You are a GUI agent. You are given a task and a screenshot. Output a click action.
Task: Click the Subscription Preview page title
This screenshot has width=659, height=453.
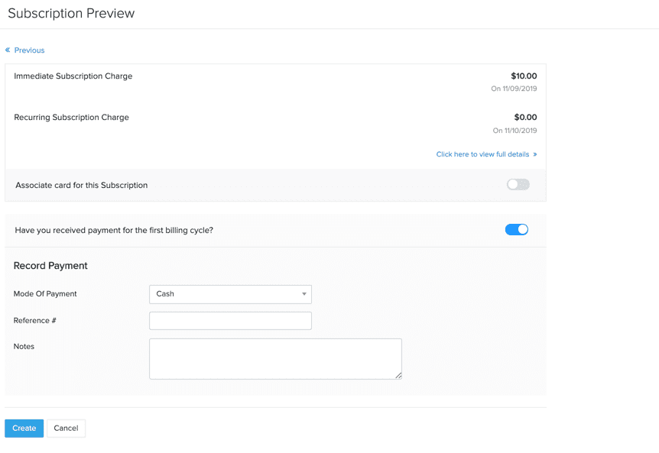(71, 14)
